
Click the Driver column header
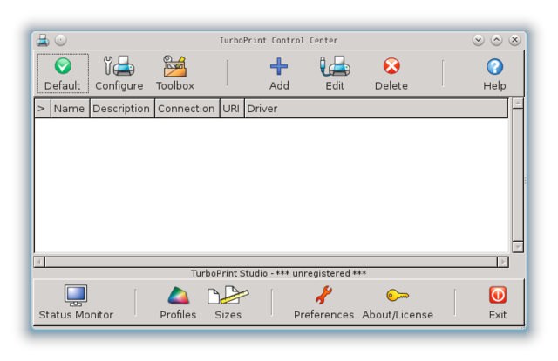pyautogui.click(x=376, y=109)
